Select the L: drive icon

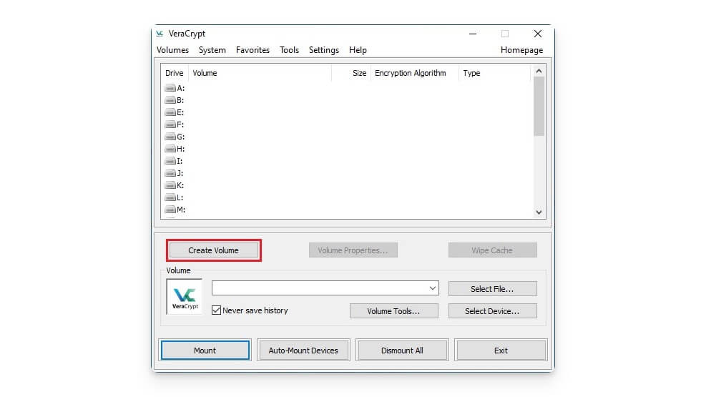point(170,197)
